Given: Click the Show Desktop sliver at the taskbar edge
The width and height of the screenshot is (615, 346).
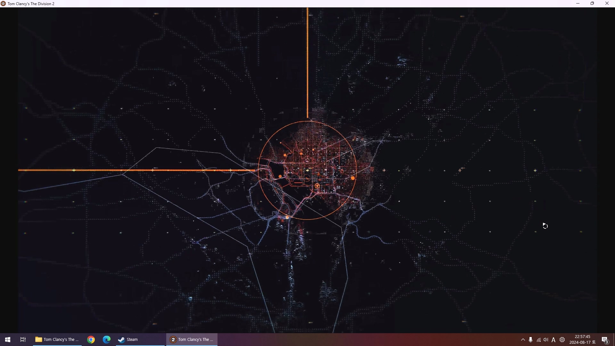Looking at the screenshot, I should point(614,340).
